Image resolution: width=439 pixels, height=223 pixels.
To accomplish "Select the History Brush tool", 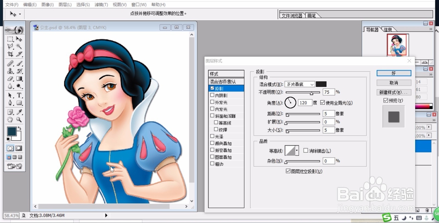I will coord(19,71).
